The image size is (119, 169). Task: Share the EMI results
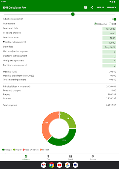[x=92, y=7]
